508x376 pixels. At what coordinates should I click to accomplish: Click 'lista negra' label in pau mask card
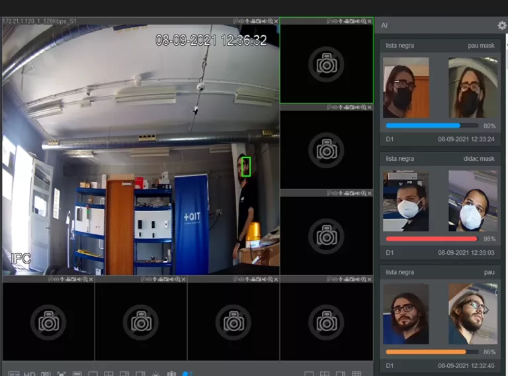pos(400,46)
